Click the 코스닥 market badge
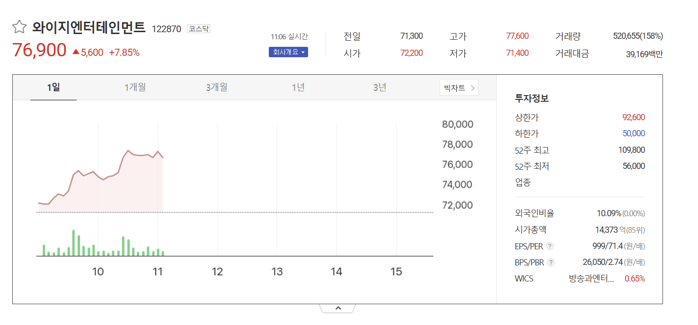Screen dimensions: 698x325 (198, 28)
